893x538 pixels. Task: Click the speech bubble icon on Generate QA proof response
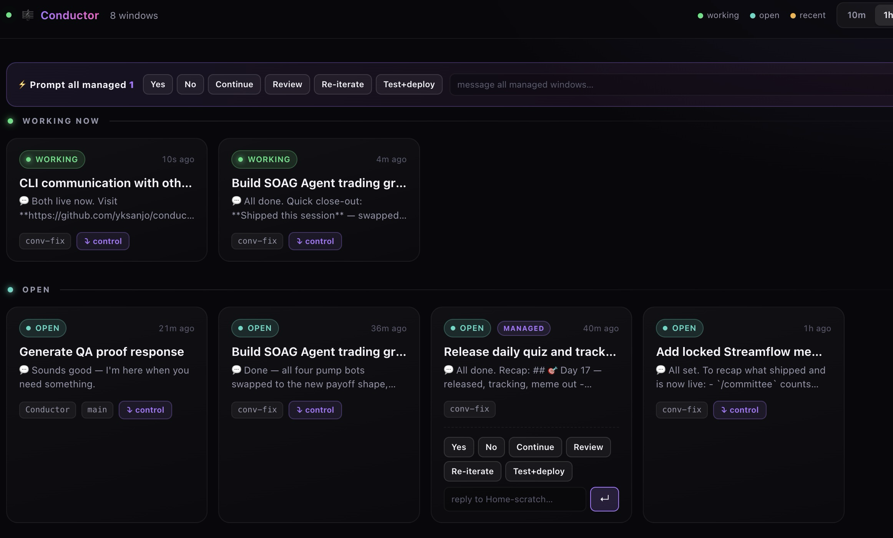pyautogui.click(x=24, y=370)
